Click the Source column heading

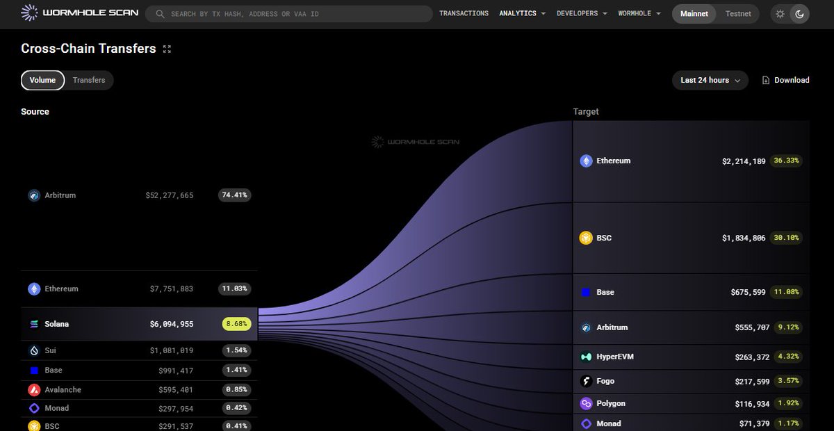click(35, 111)
